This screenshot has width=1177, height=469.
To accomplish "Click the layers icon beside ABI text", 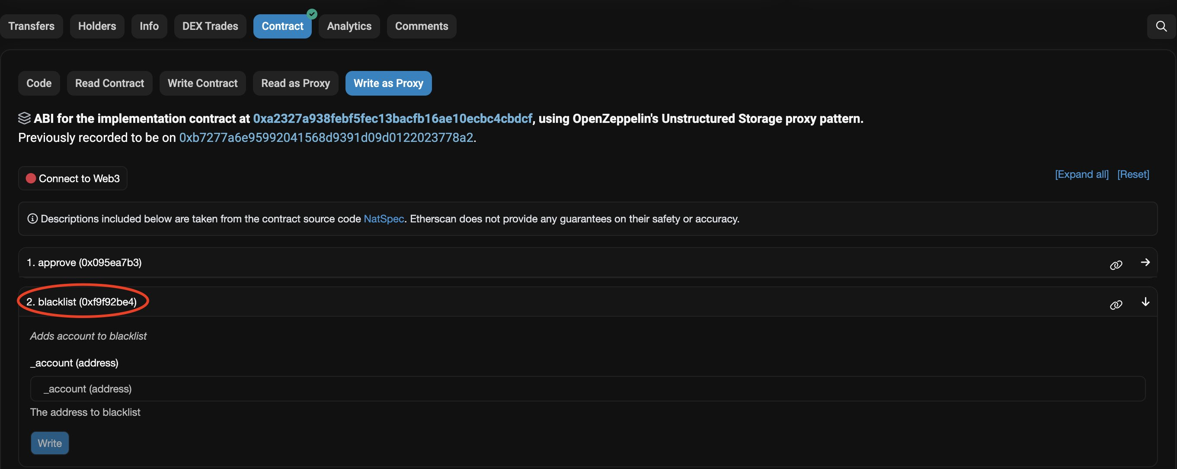I will tap(24, 119).
